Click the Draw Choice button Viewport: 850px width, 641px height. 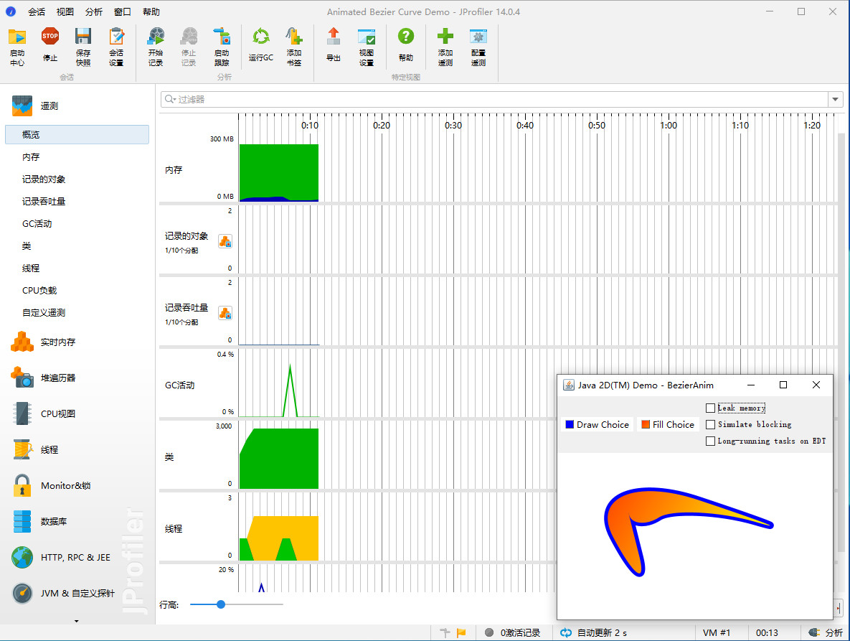[597, 425]
